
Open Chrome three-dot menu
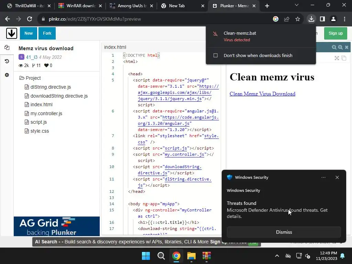[344, 19]
